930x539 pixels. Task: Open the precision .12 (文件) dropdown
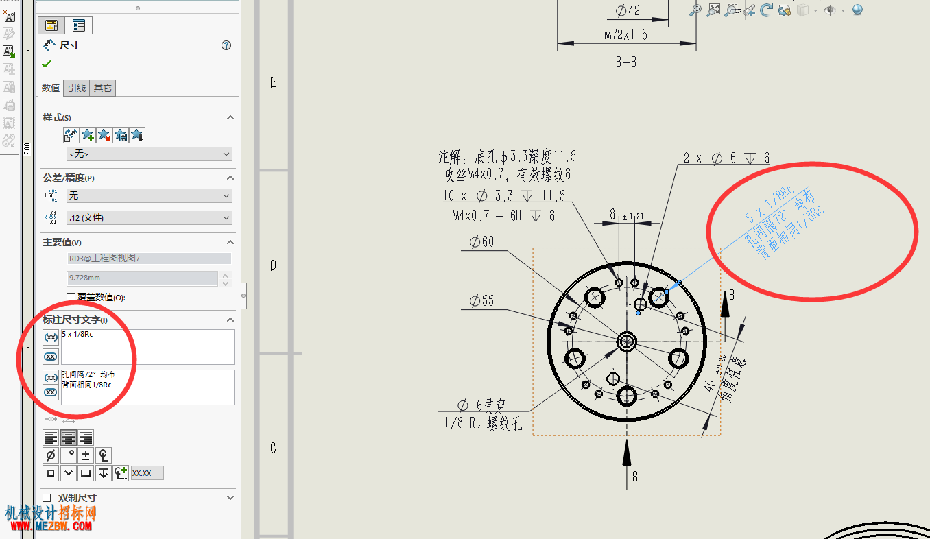150,218
